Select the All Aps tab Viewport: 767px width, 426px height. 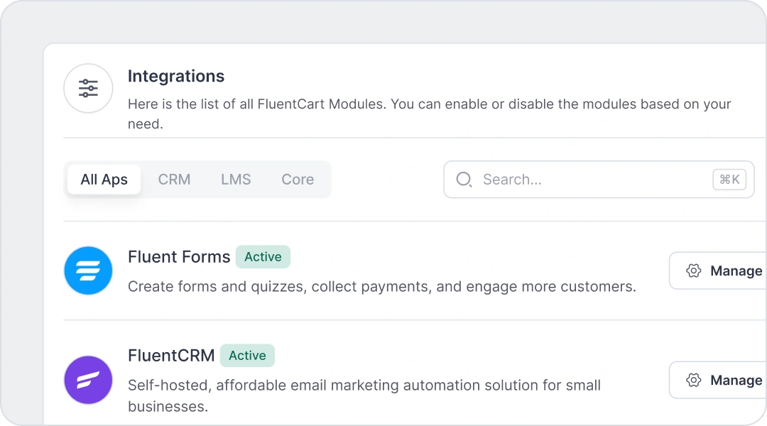point(104,179)
